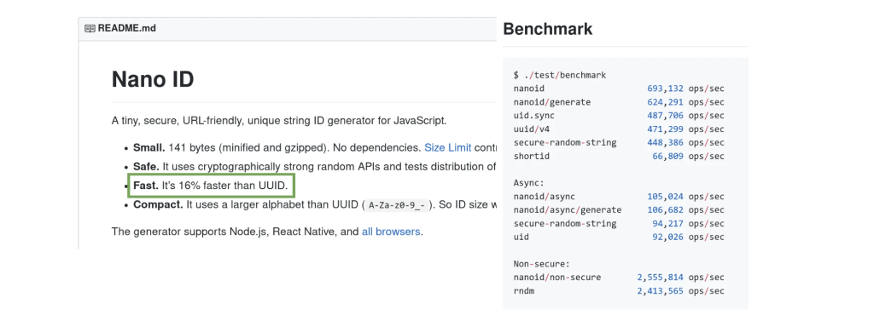Image resolution: width=874 pixels, height=315 pixels.
Task: Click the 471,299 ops/sec value
Action: point(685,129)
